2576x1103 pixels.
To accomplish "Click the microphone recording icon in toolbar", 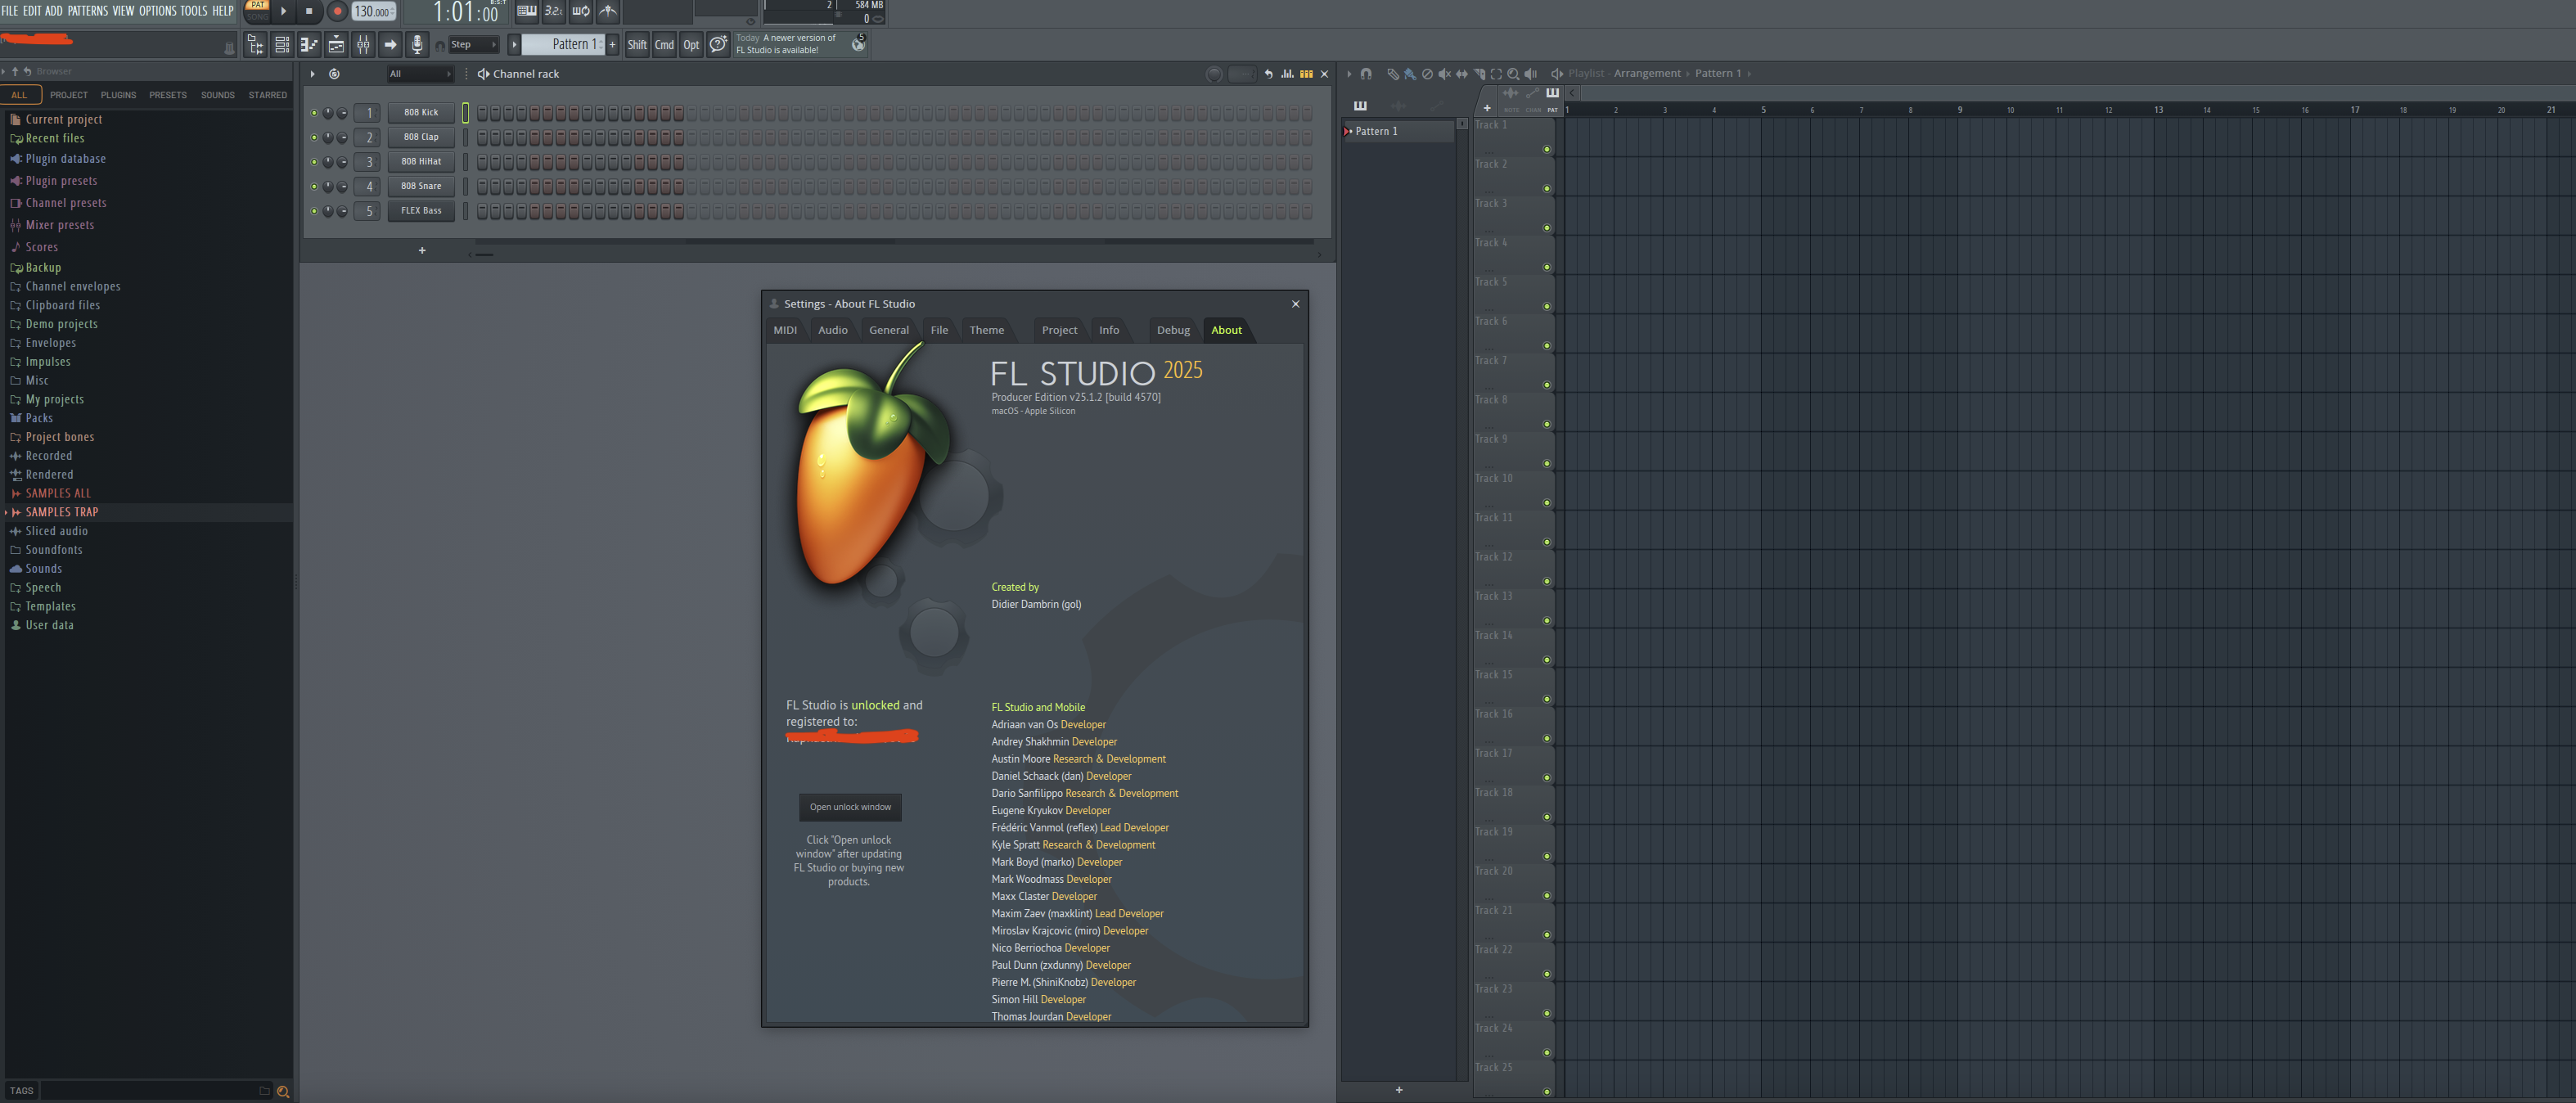I will tap(418, 44).
